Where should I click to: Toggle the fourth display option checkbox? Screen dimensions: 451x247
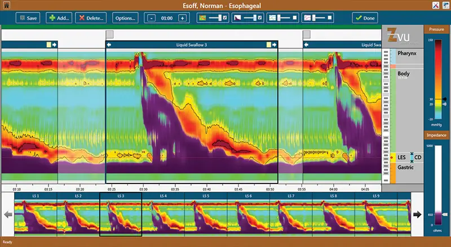point(330,18)
